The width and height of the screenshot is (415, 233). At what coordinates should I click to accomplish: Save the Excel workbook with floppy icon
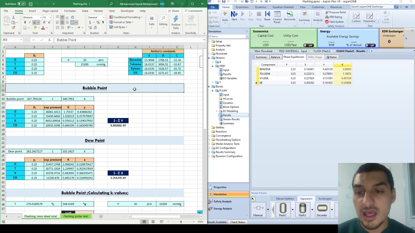pos(30,4)
